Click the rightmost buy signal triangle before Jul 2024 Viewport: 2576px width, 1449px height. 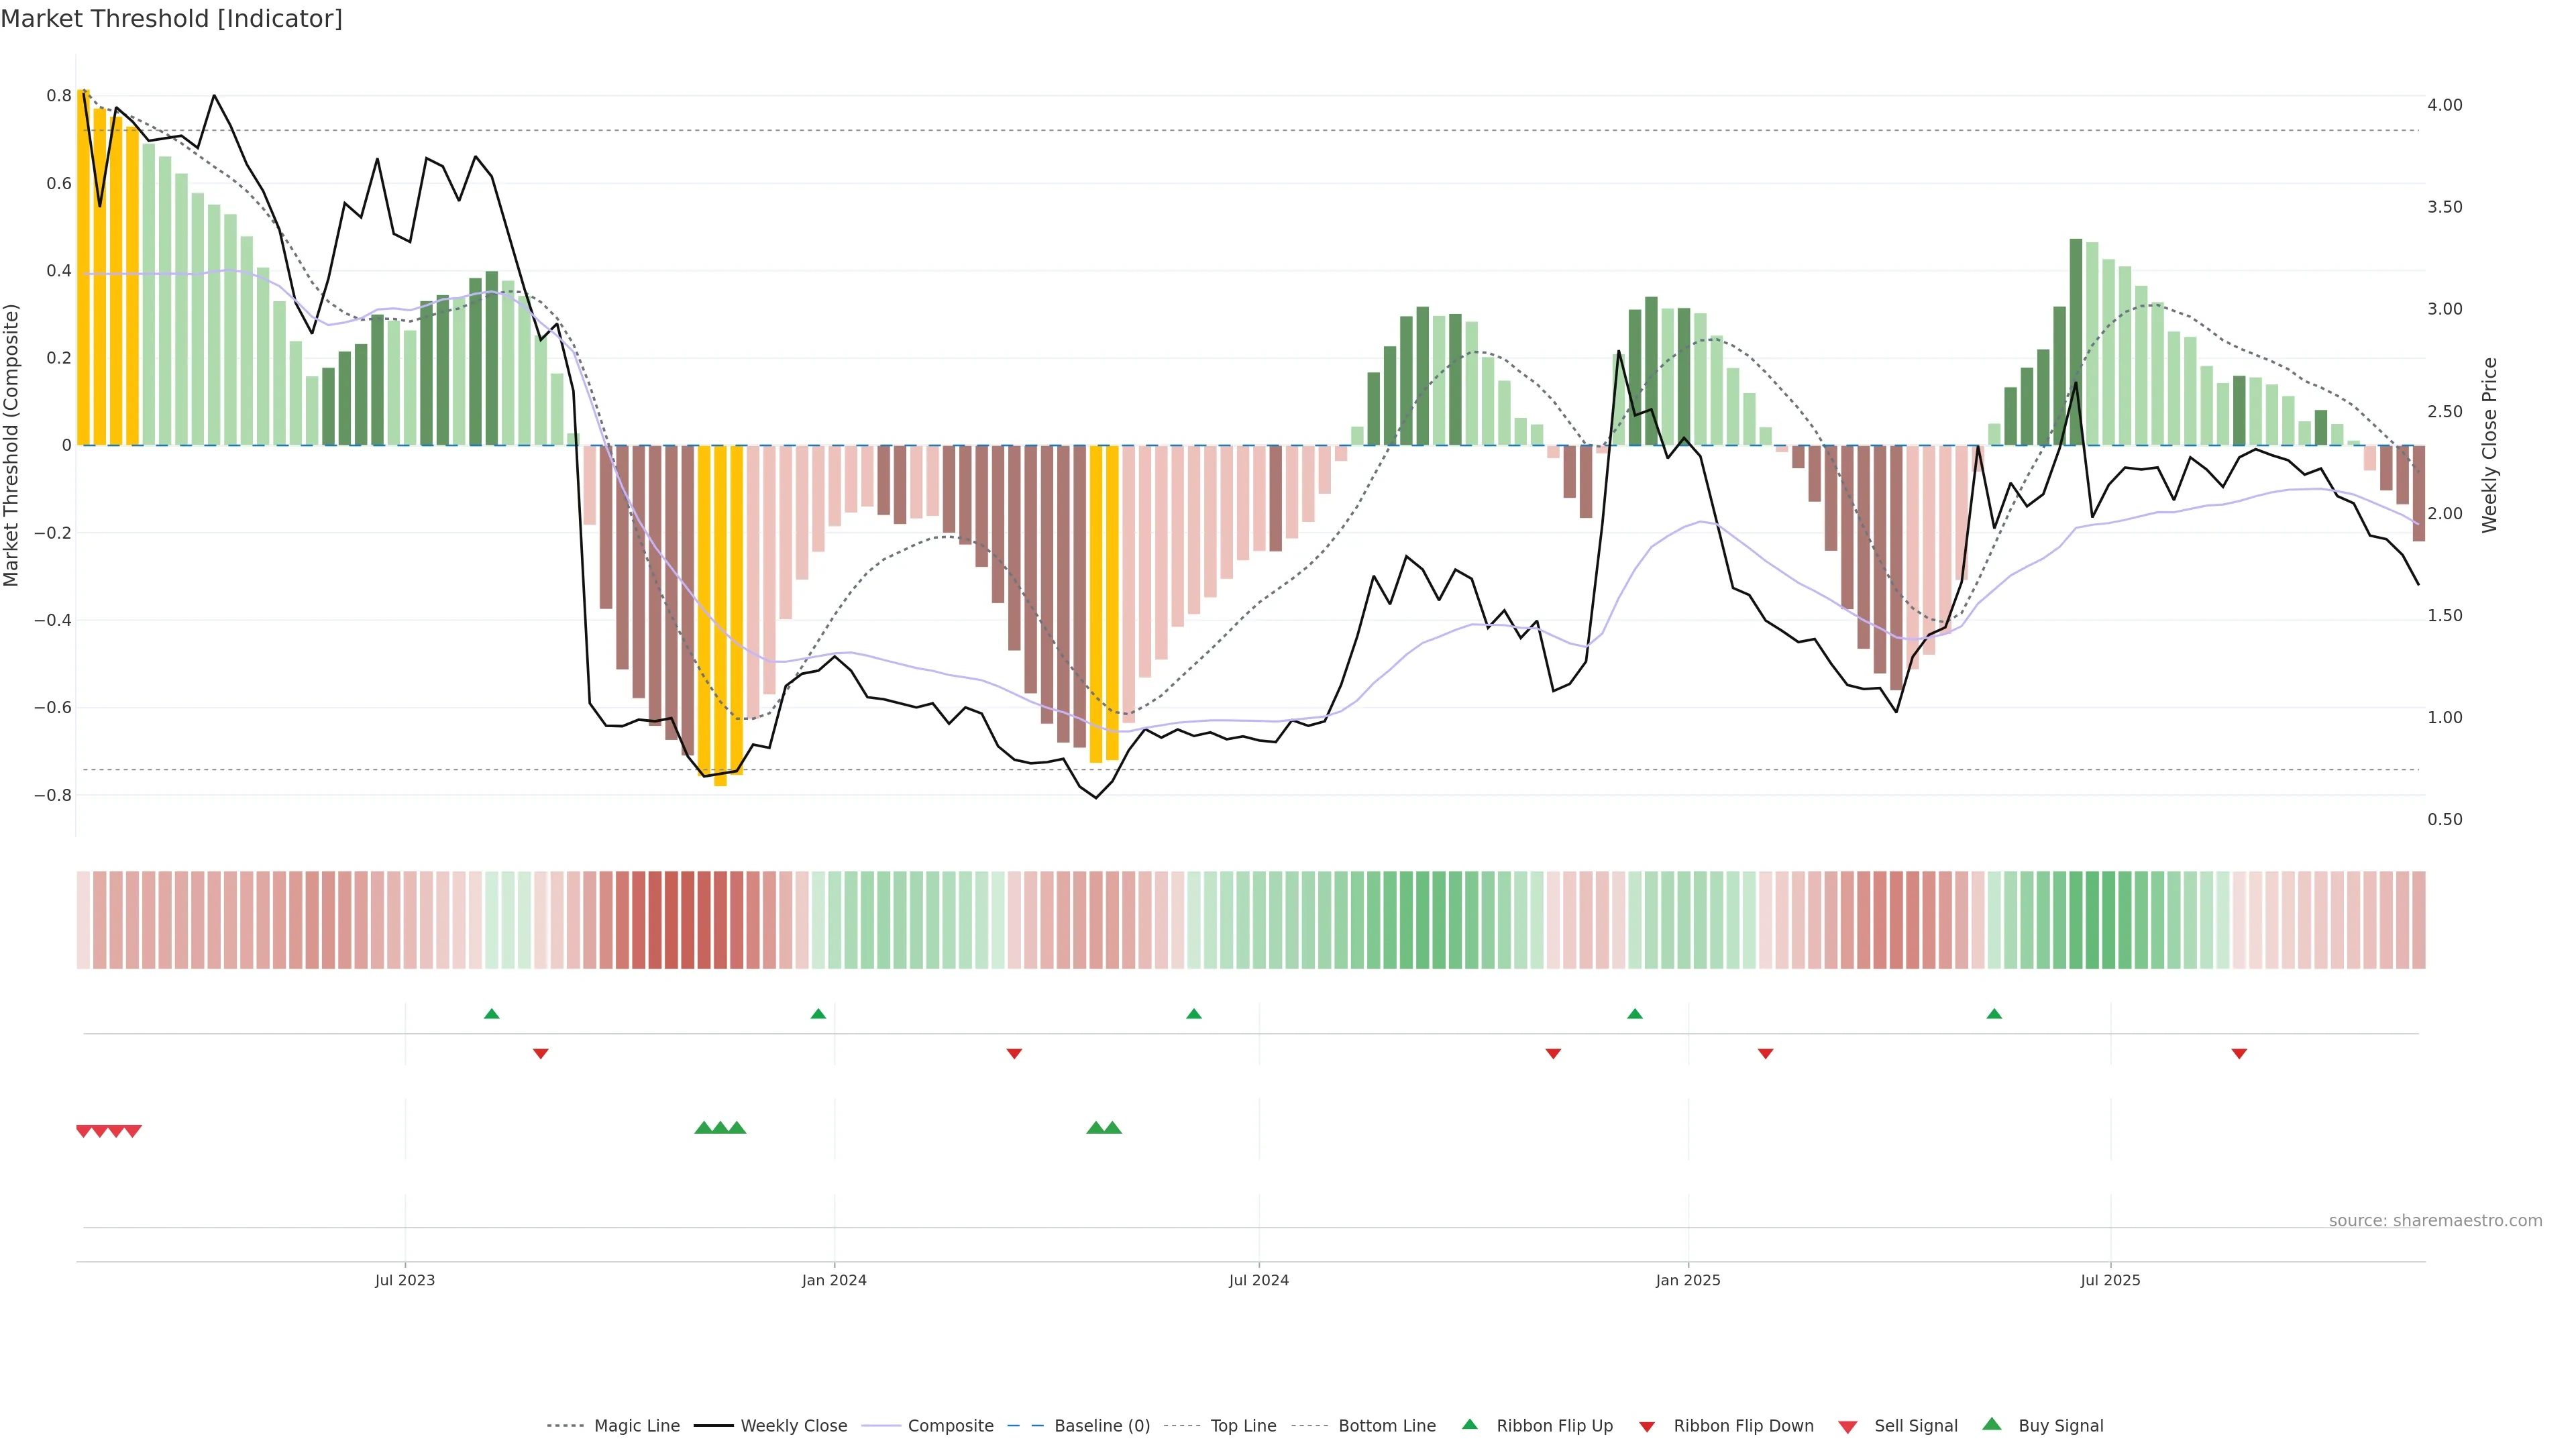pyautogui.click(x=1112, y=1128)
